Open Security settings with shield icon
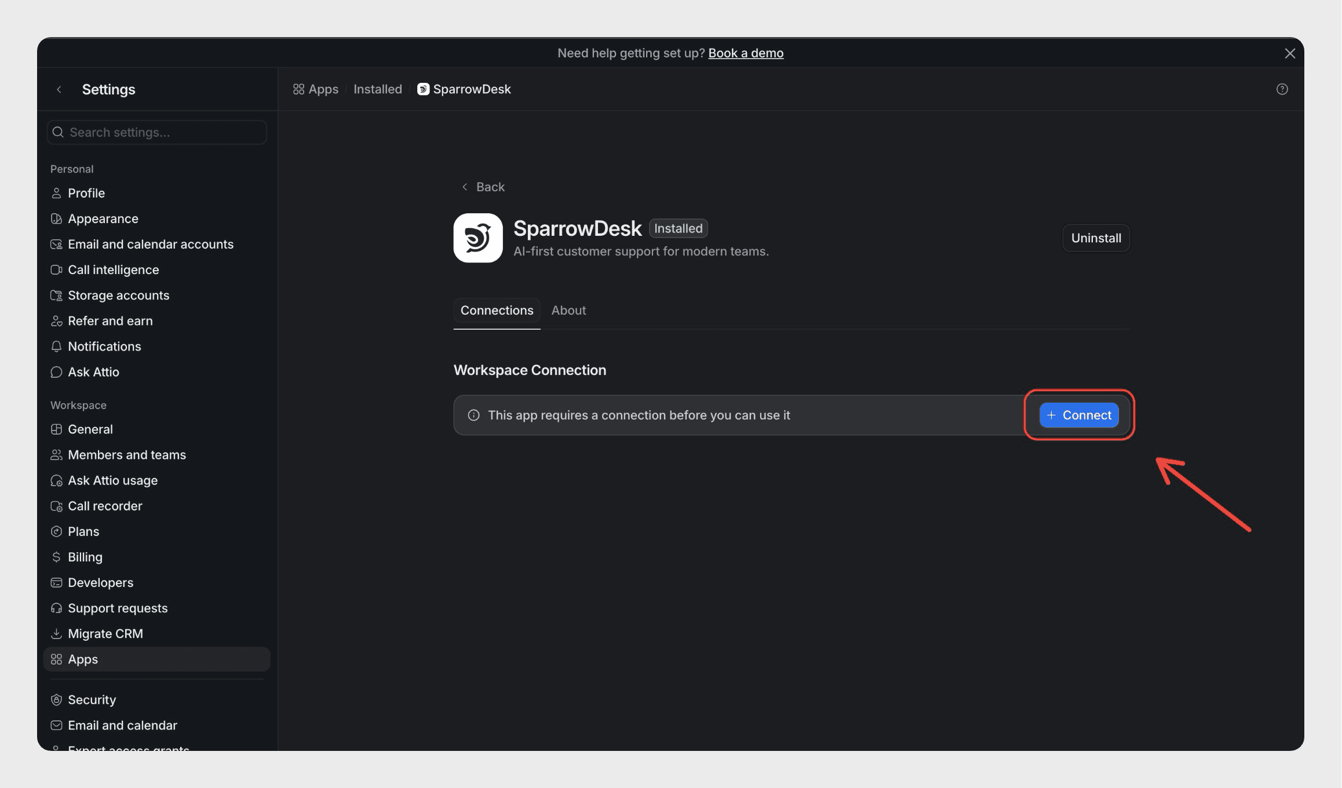Screen dimensions: 1342x788 point(92,700)
